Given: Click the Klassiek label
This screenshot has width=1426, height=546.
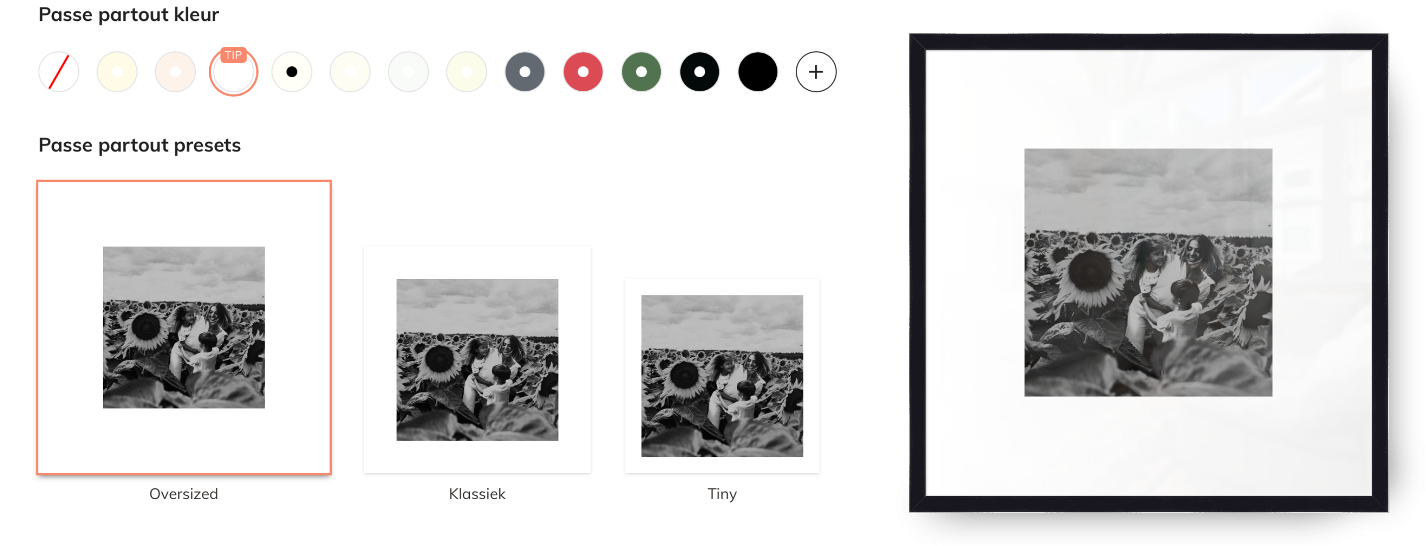Looking at the screenshot, I should click(x=477, y=494).
